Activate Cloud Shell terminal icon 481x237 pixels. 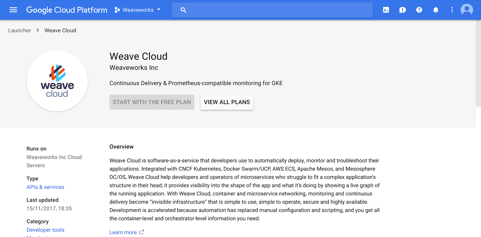tap(386, 10)
